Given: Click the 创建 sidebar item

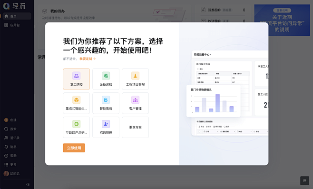Looking at the screenshot, I should tap(10, 120).
